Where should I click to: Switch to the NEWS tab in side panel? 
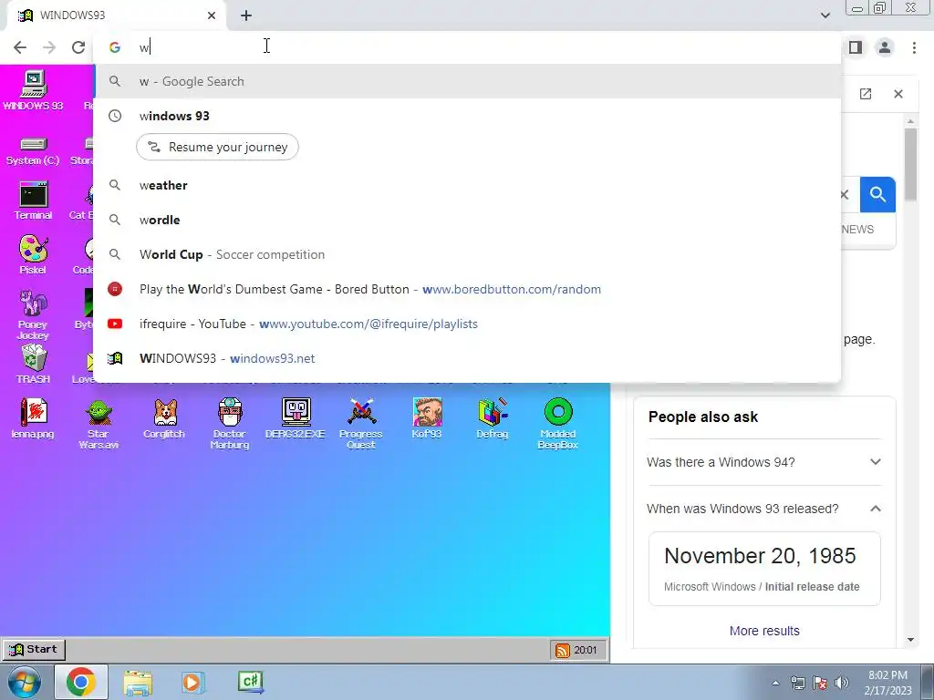tap(857, 229)
